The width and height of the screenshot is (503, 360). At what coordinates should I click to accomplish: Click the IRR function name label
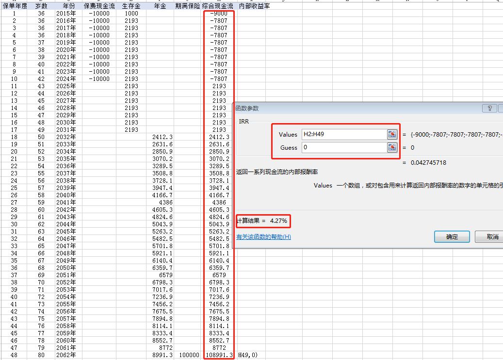244,122
